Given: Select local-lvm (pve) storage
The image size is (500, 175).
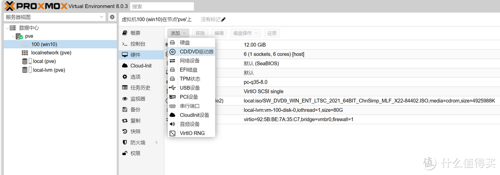Looking at the screenshot, I should (x=49, y=70).
